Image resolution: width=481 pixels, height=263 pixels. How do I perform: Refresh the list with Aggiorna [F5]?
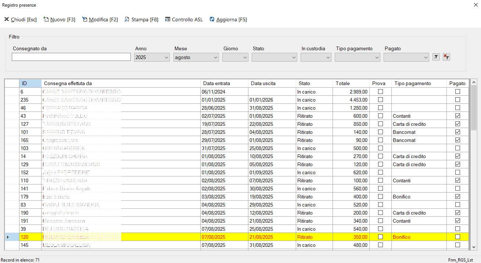(x=228, y=19)
